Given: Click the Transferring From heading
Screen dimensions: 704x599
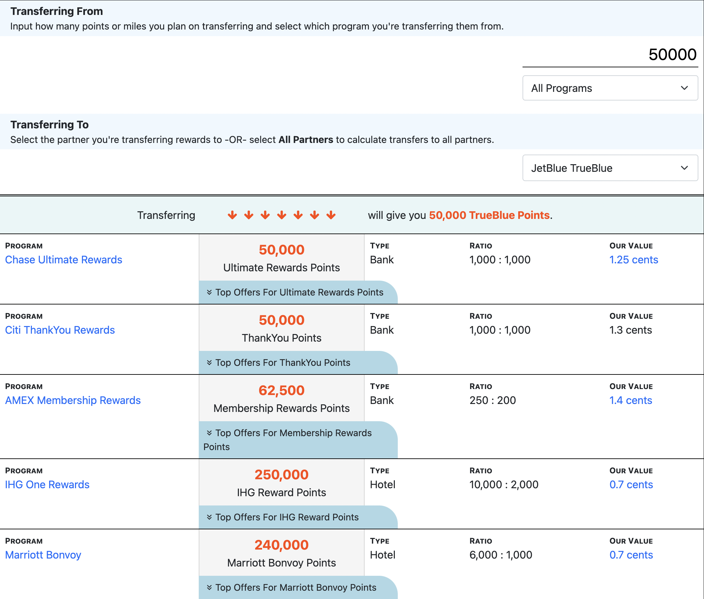Looking at the screenshot, I should [x=57, y=11].
